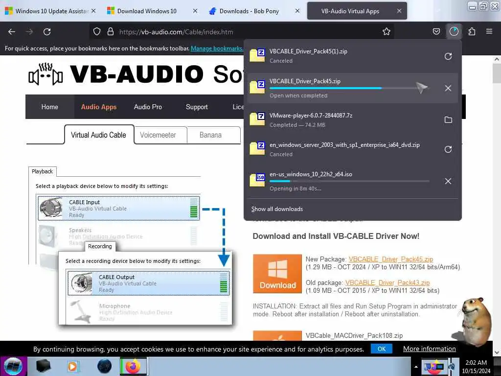Click the VBCABLE_Driver_Pack45(1).zip file name
This screenshot has width=501, height=376.
click(x=308, y=51)
